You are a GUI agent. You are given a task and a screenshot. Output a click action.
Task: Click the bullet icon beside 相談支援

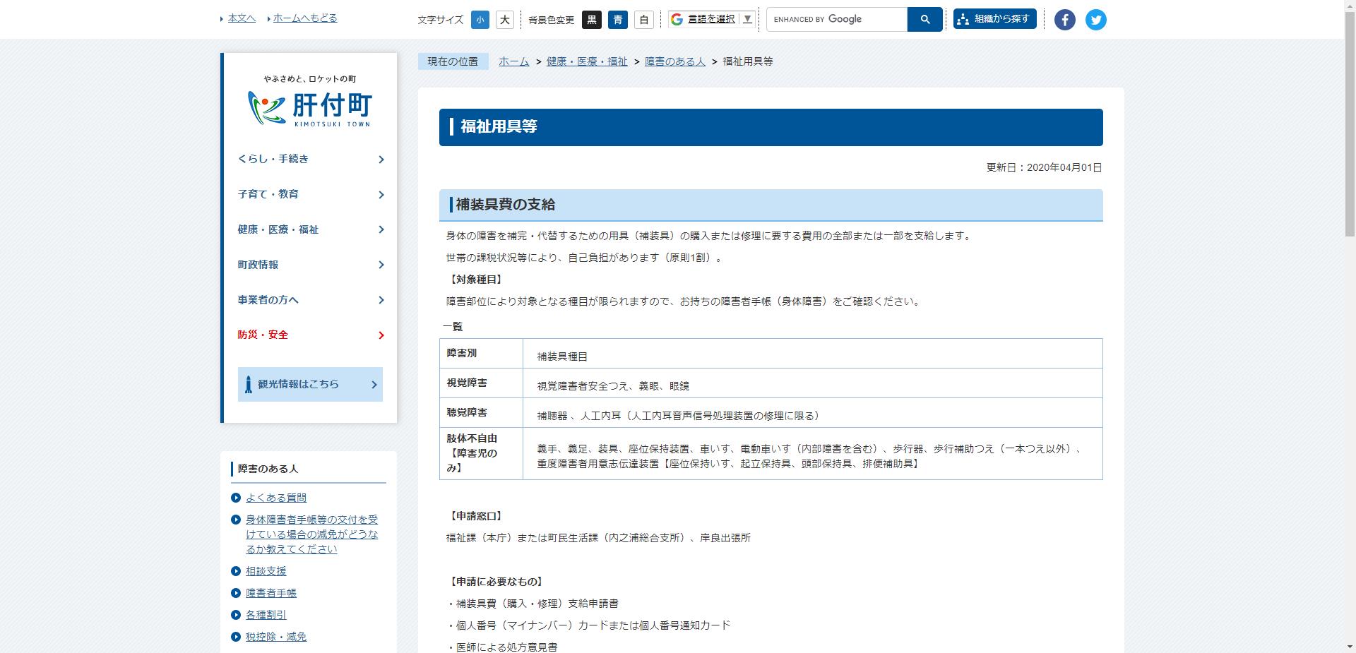click(x=237, y=570)
